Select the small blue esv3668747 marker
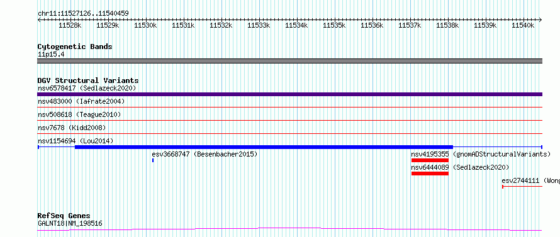Image resolution: width=560 pixels, height=237 pixels. tap(153, 160)
